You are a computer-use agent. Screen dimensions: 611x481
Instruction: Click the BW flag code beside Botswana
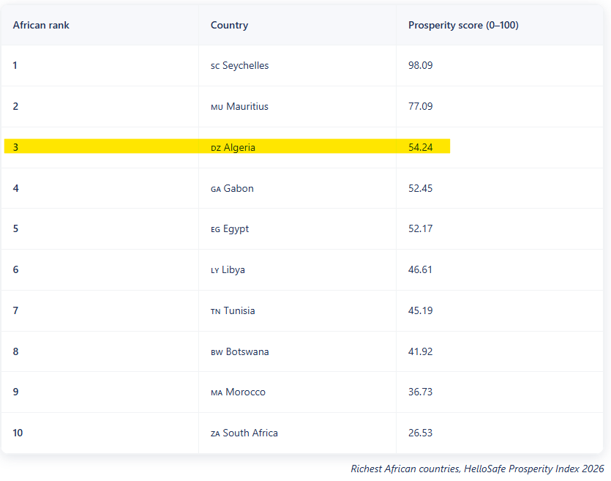pyautogui.click(x=217, y=352)
